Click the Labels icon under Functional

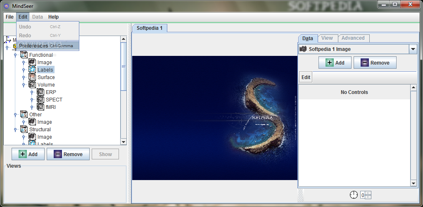pyautogui.click(x=32, y=70)
